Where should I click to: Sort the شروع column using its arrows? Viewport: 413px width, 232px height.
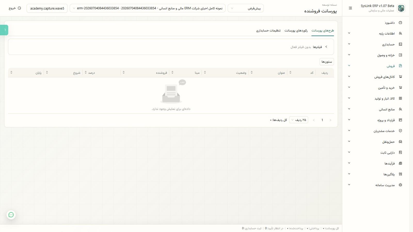click(x=47, y=73)
